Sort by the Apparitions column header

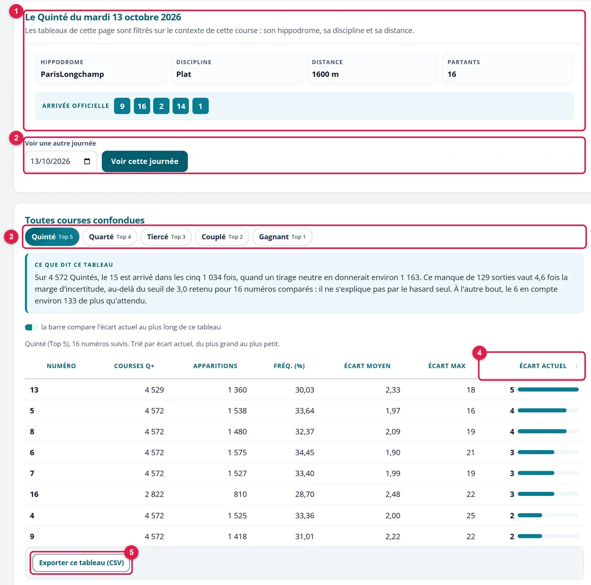click(215, 366)
